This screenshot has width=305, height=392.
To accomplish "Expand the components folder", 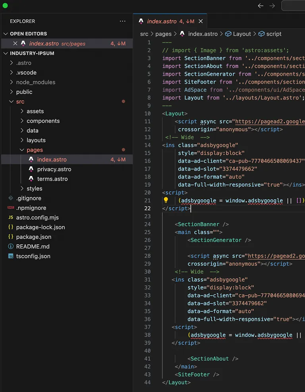I will 43,121.
